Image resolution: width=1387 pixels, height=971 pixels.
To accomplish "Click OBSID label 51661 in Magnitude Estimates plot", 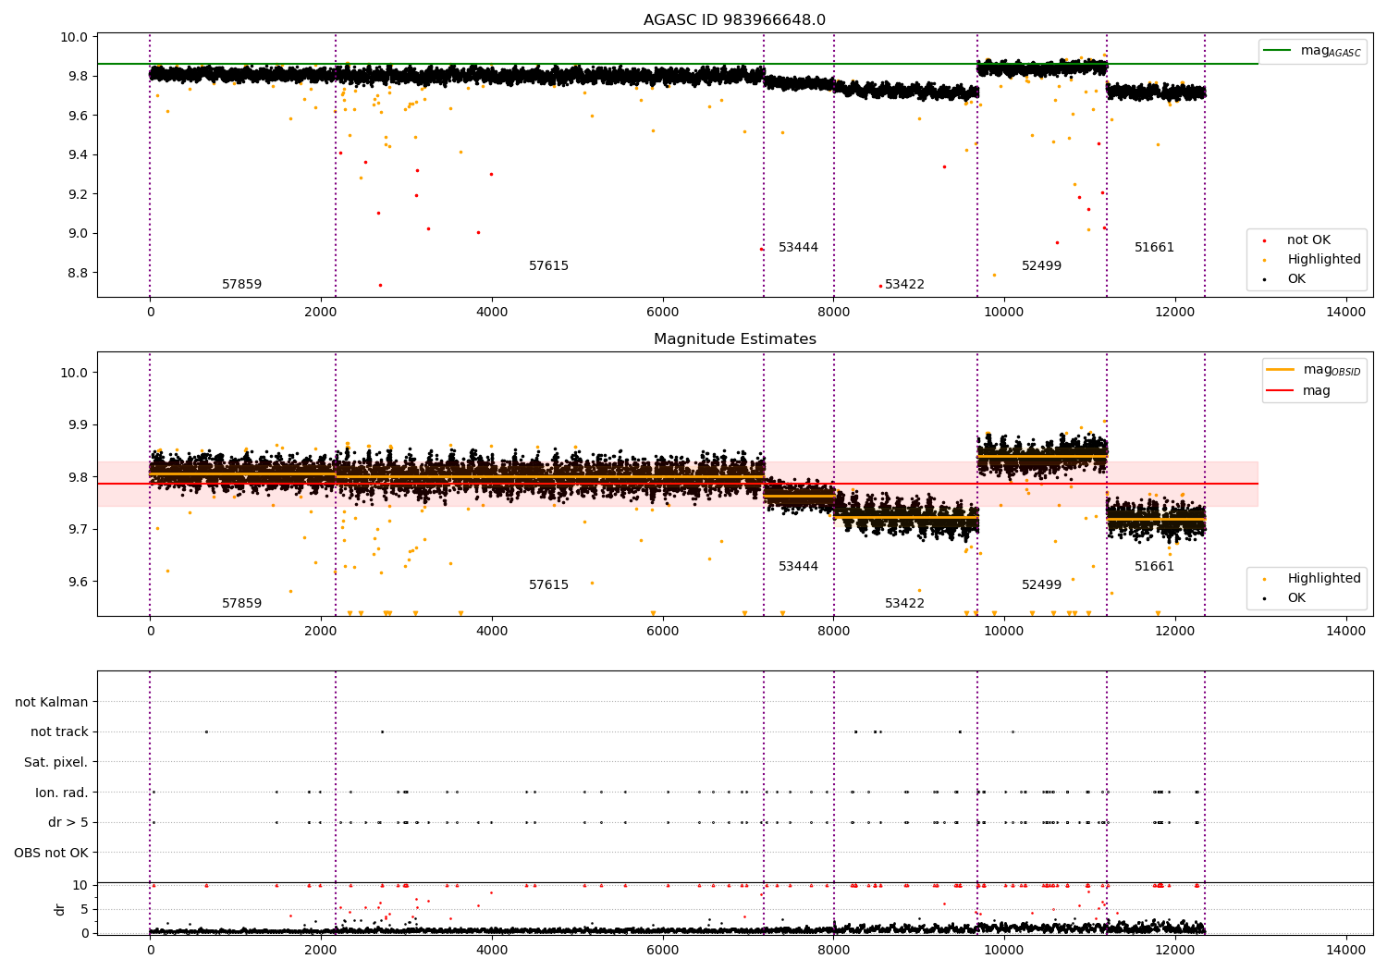I will 1155,567.
